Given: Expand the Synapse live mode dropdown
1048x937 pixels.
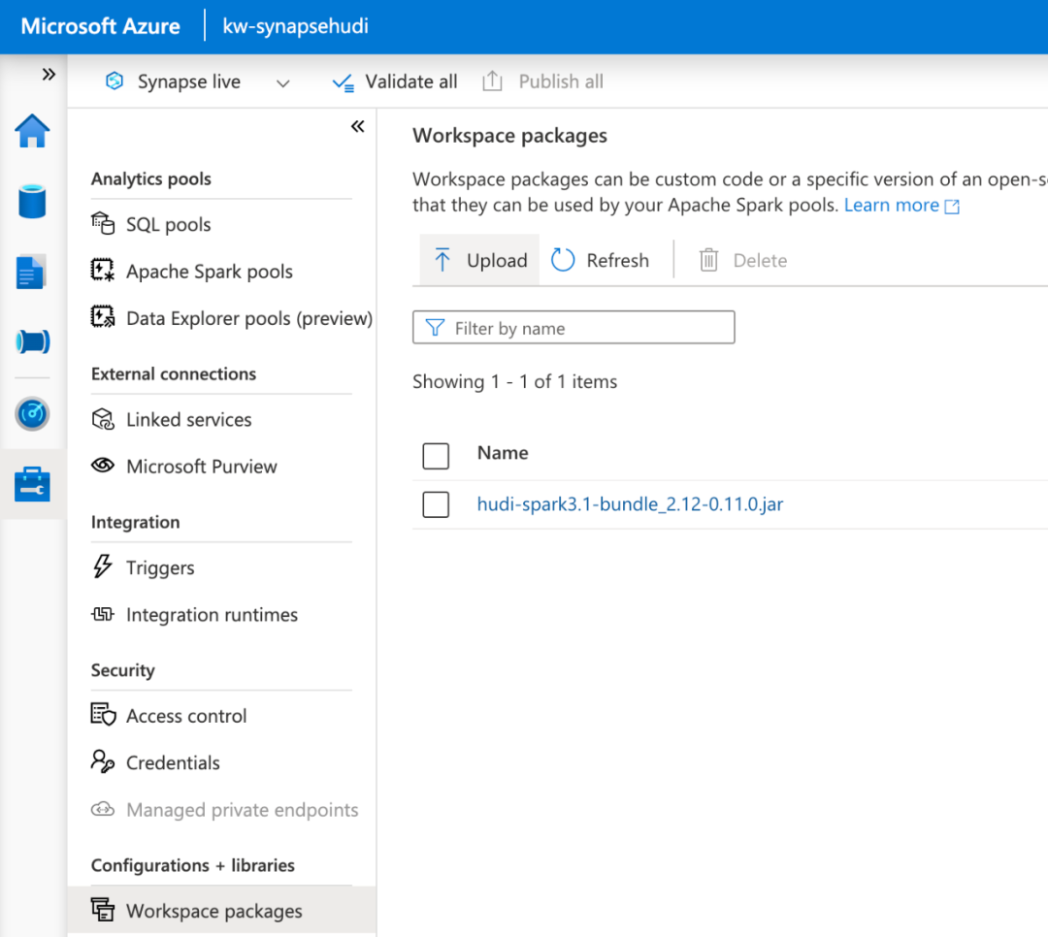Looking at the screenshot, I should point(282,83).
